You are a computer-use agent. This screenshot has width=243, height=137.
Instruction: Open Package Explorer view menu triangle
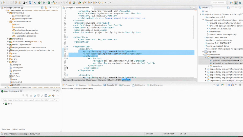pos(51,7)
